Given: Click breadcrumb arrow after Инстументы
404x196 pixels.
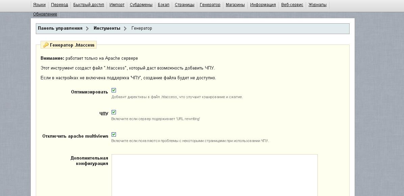Looking at the screenshot, I should 125,29.
